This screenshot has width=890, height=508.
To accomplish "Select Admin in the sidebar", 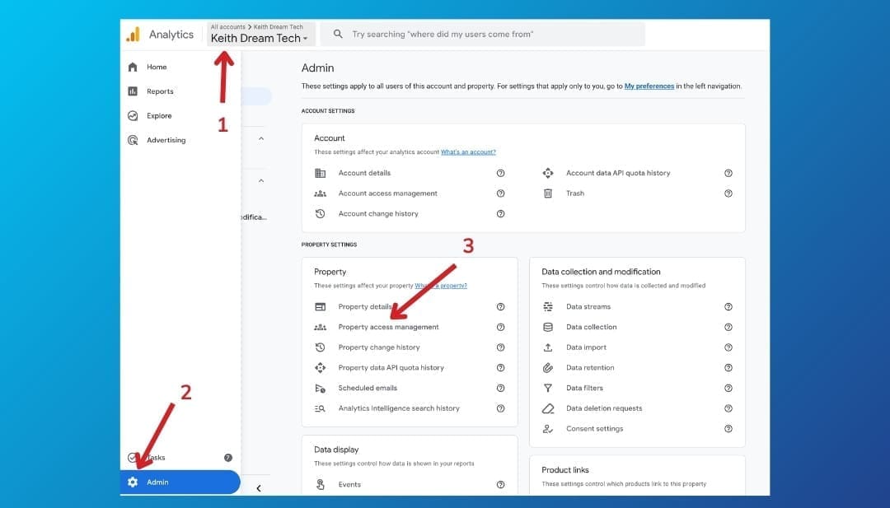I will (180, 482).
